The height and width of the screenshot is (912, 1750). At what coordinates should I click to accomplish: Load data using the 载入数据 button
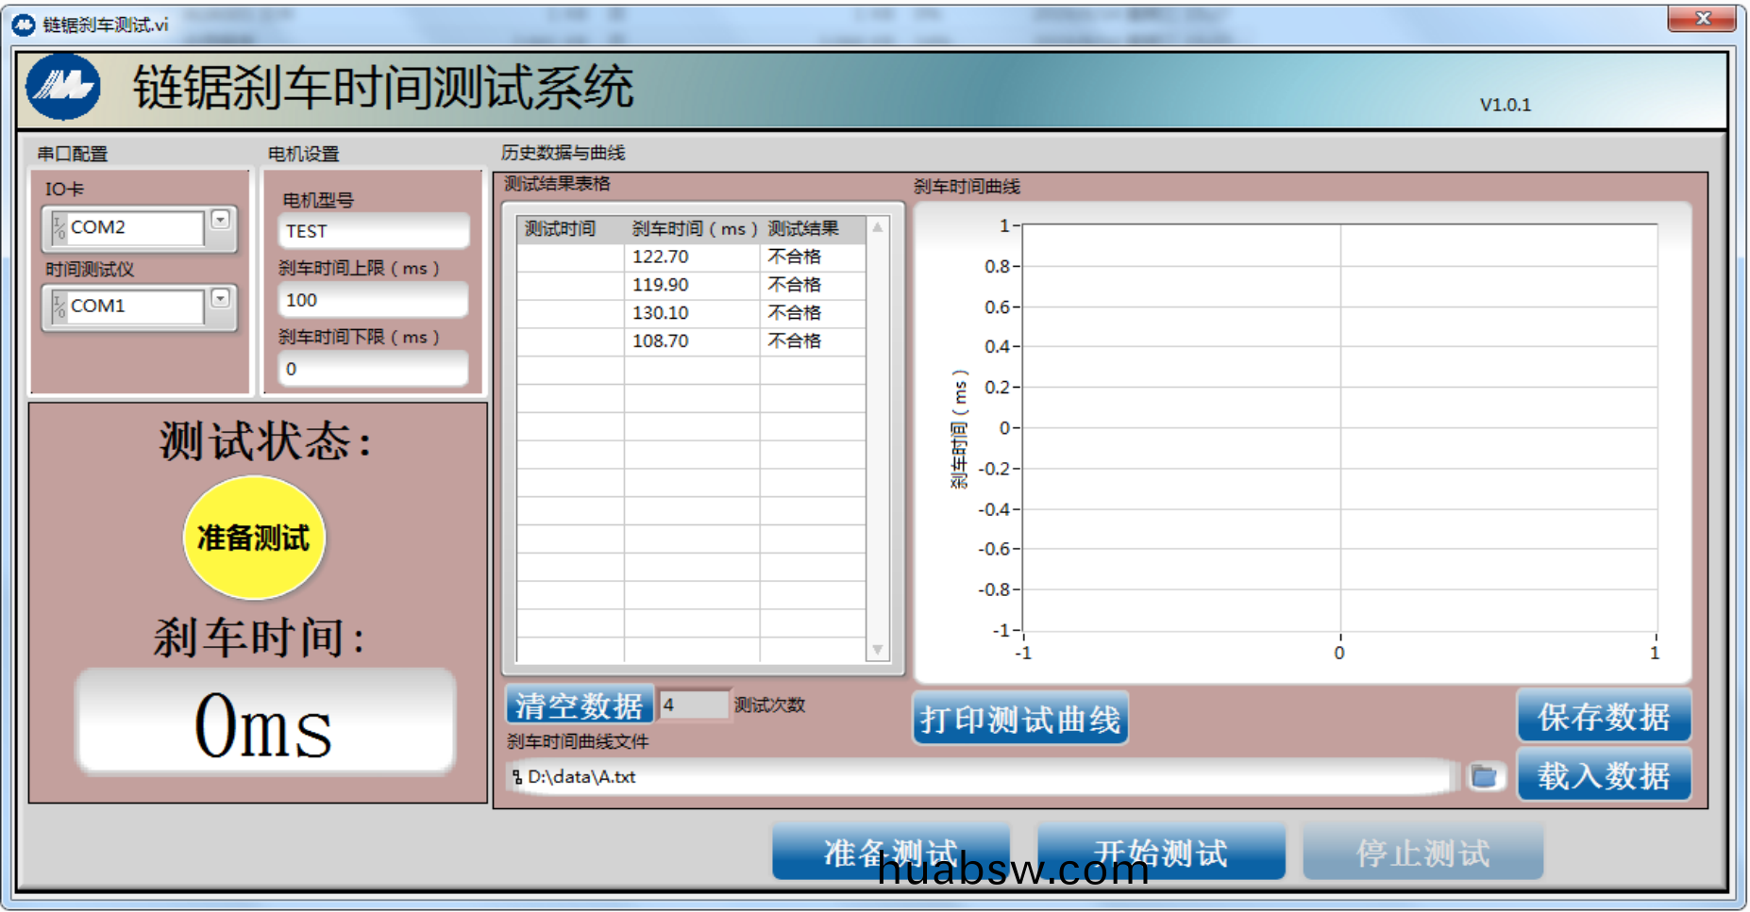[x=1603, y=776]
